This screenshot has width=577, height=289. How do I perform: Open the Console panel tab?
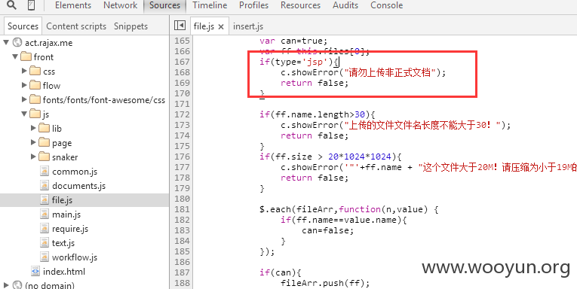[387, 5]
